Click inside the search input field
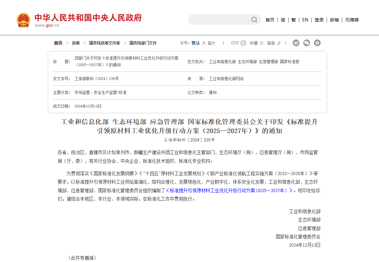Image resolution: width=379 pixels, height=262 pixels. (x=220, y=19)
